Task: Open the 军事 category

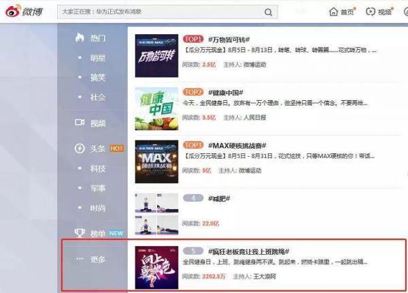Action: pos(98,188)
